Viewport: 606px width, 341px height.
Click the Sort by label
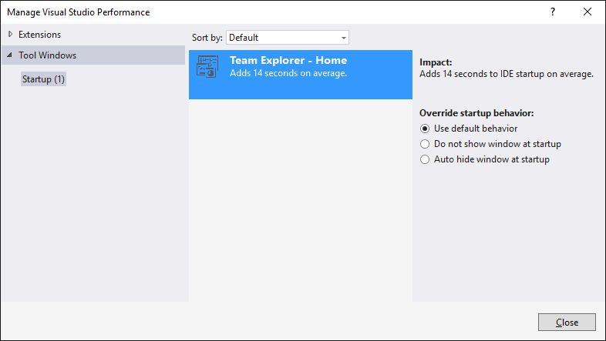pos(207,38)
